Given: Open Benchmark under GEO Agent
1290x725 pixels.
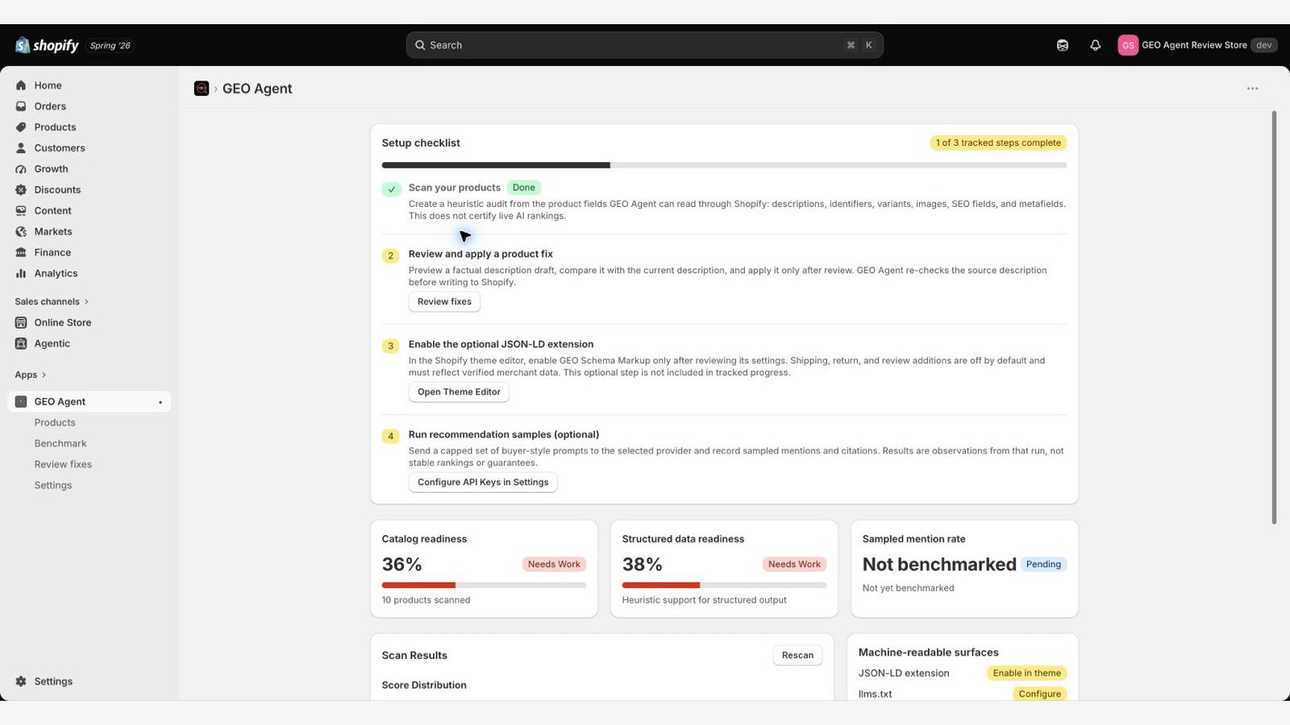Looking at the screenshot, I should click(60, 444).
